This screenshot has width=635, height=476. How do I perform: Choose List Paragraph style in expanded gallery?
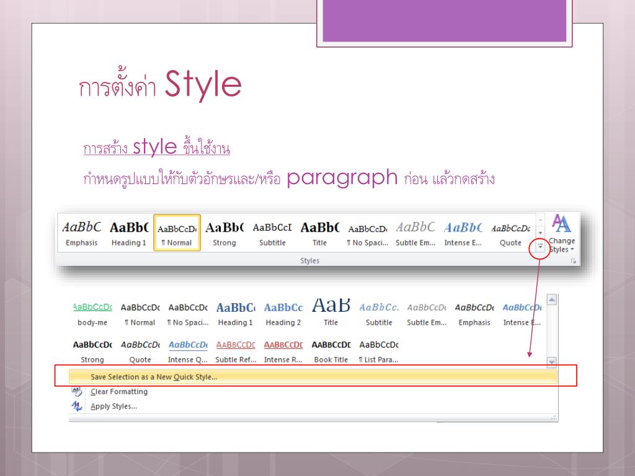(379, 351)
